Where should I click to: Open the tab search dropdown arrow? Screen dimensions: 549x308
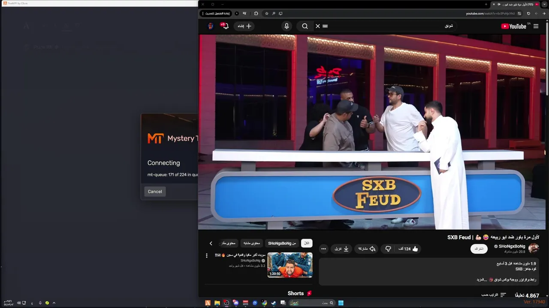(x=544, y=4)
